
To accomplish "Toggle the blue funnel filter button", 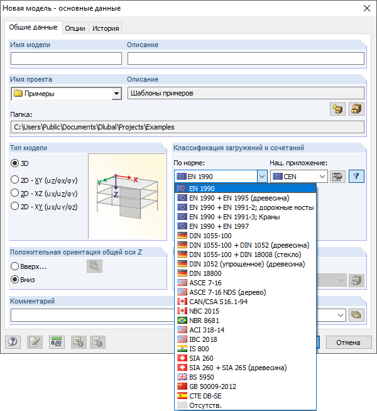I will [x=356, y=177].
